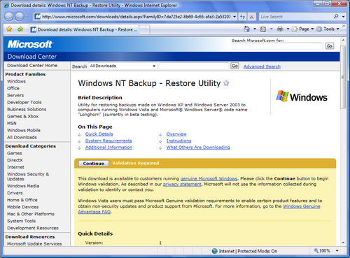
Task: Click the vertical scrollbar up arrow
Action: coord(343,41)
